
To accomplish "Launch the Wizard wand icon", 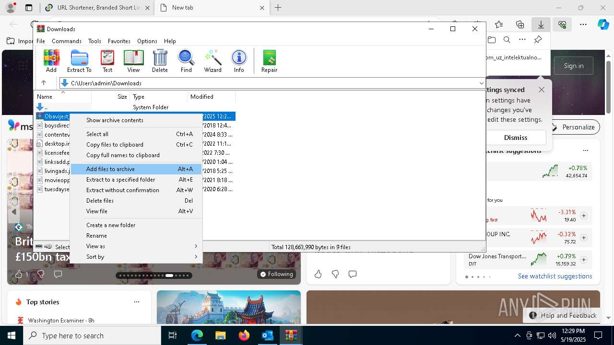I will click(x=213, y=61).
